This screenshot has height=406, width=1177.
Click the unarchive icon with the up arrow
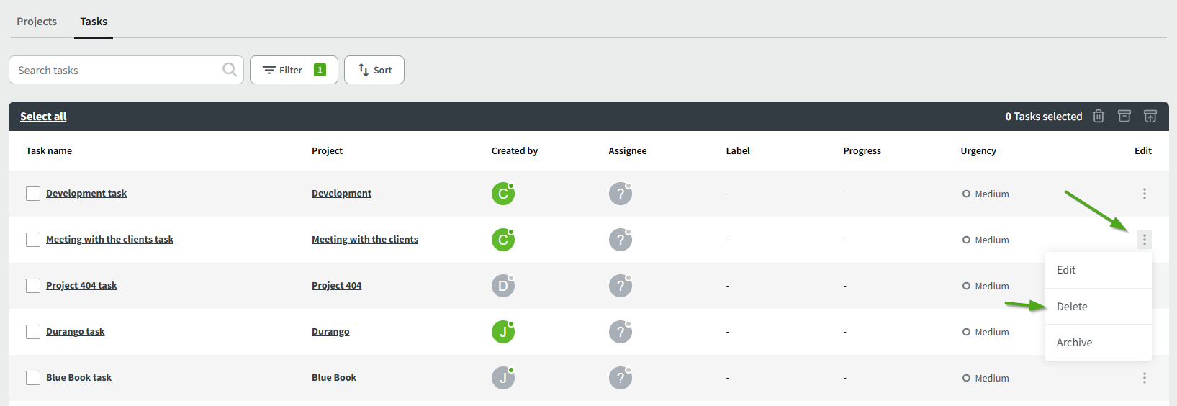1150,116
